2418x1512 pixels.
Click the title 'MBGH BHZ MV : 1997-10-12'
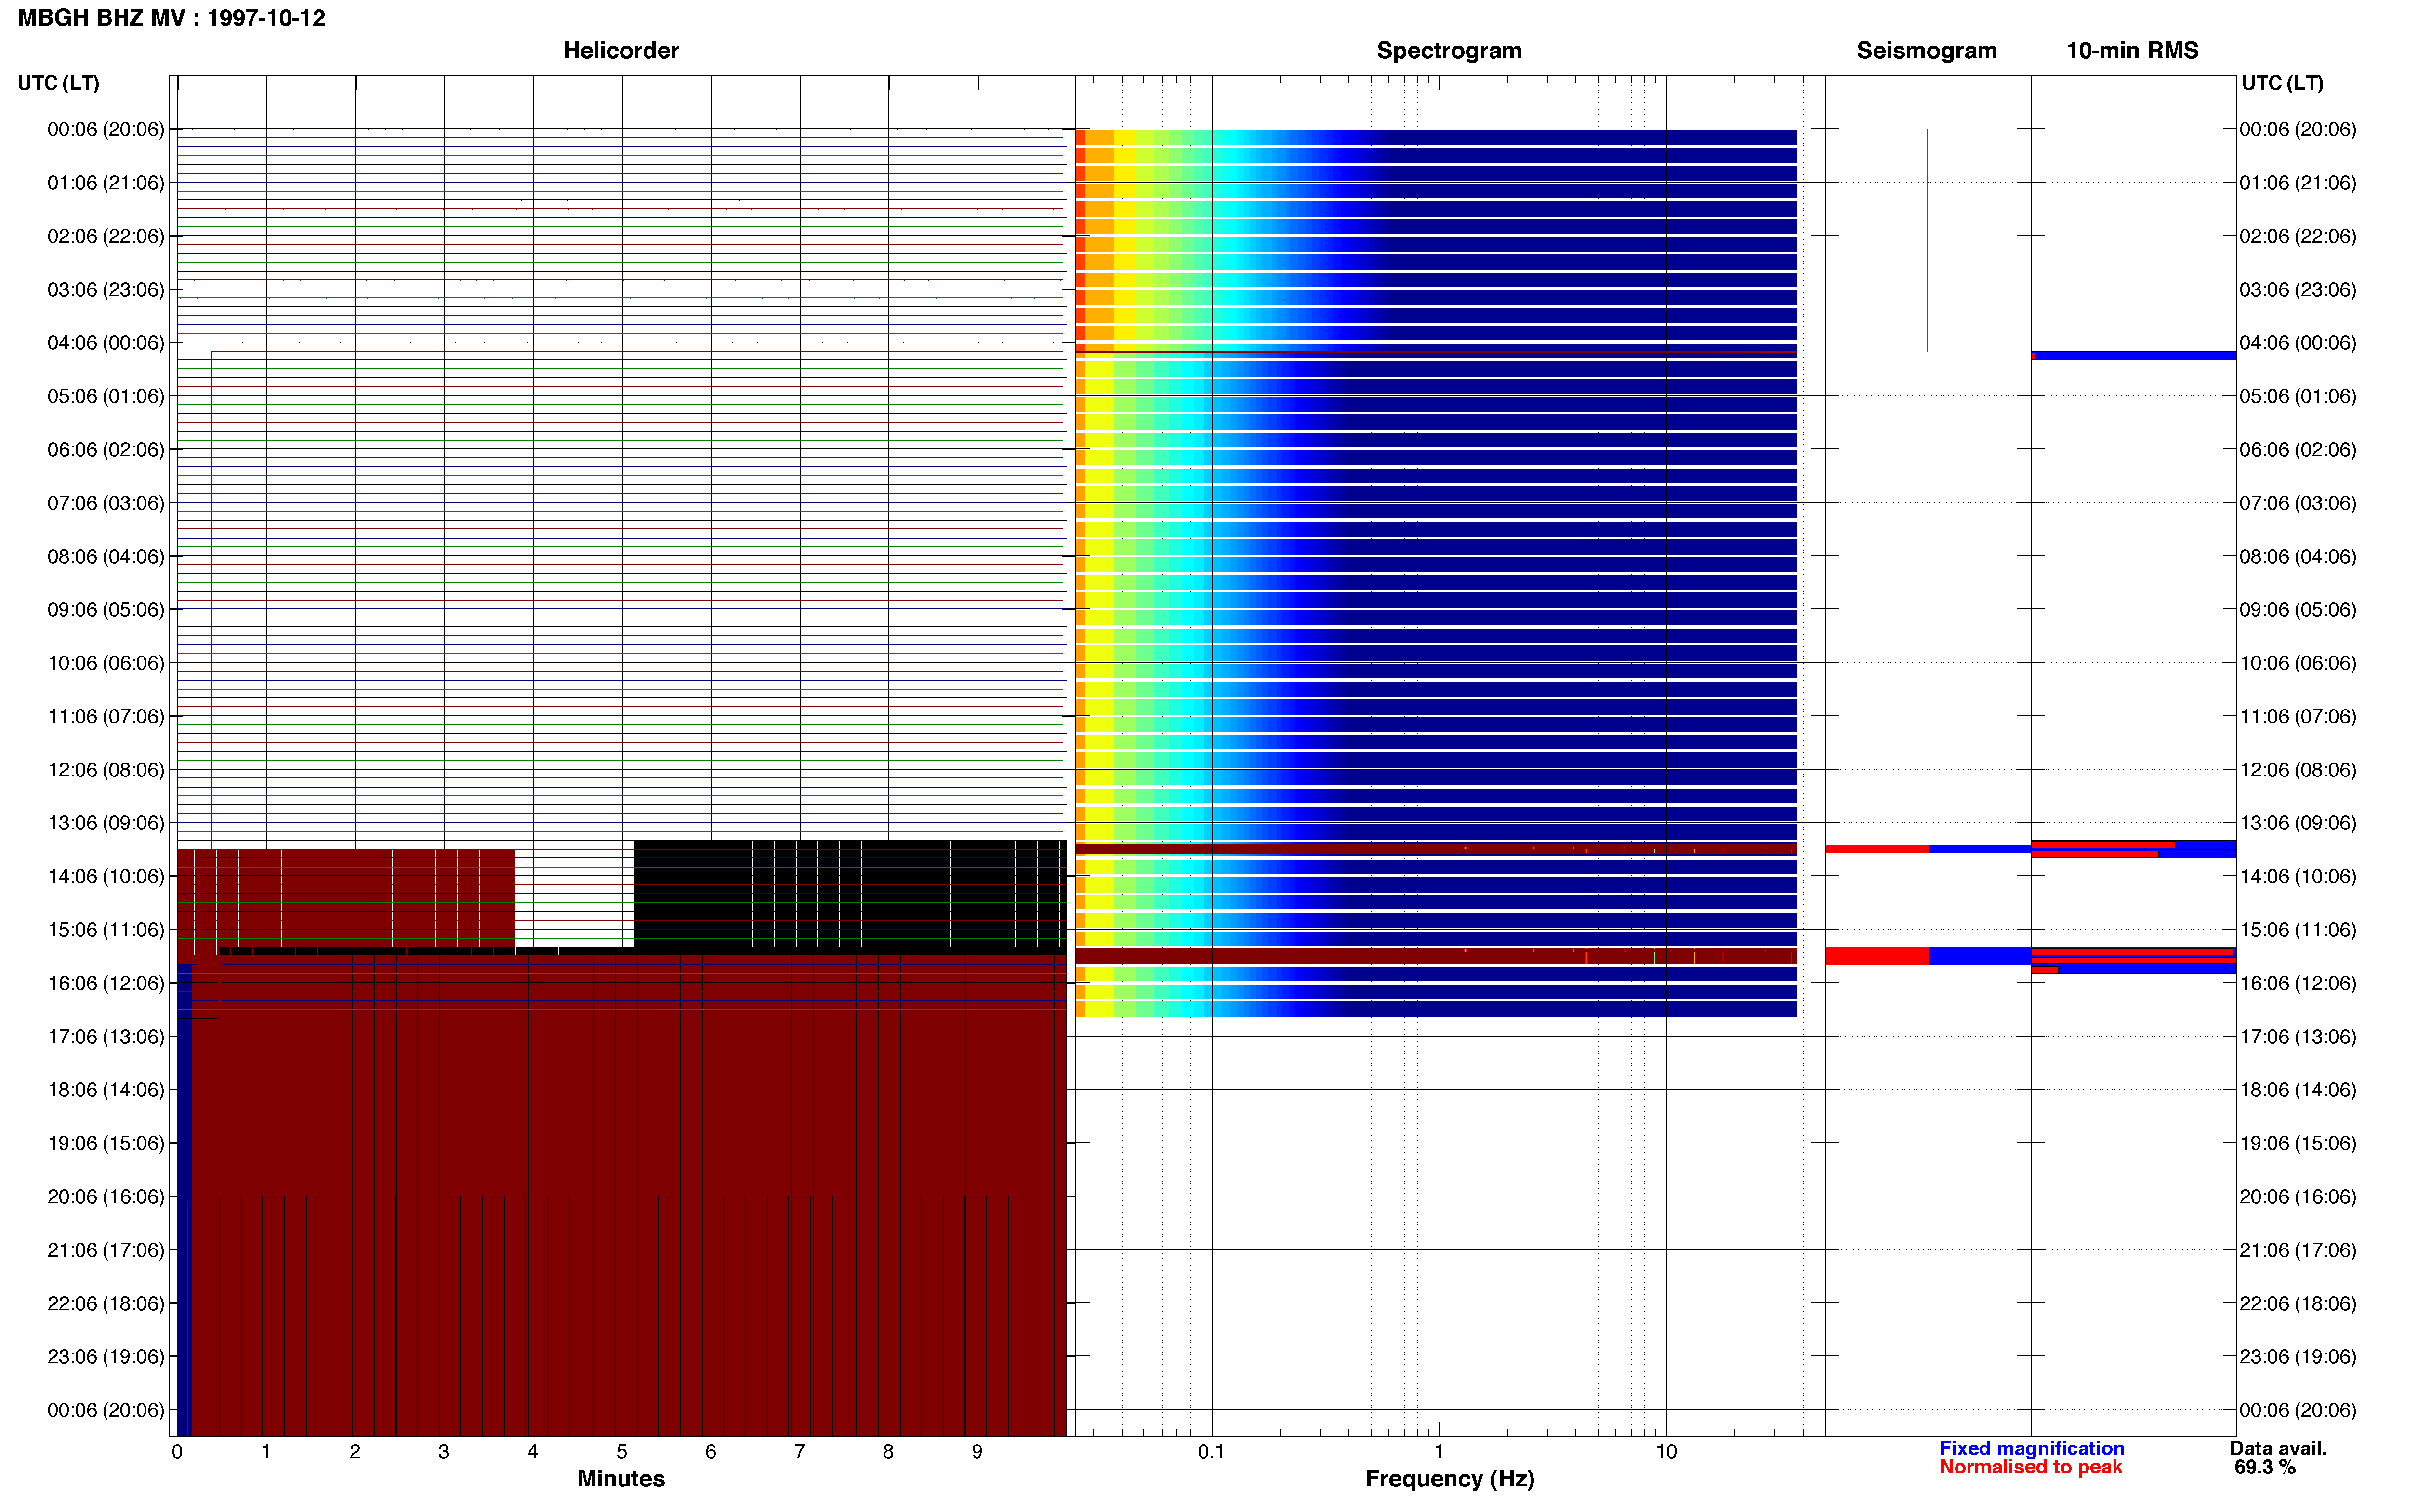(x=171, y=18)
